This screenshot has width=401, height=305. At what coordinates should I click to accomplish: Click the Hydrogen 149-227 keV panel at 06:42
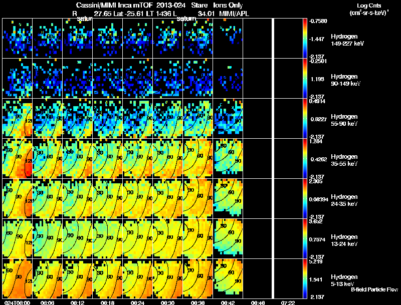tap(228, 38)
